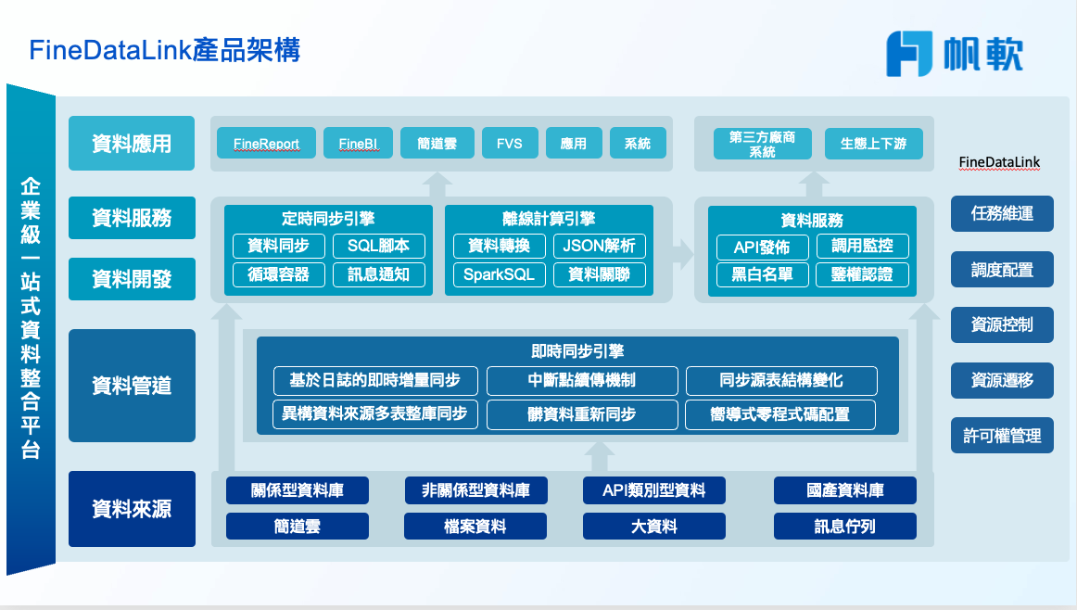
Task: Click the 生態上下游 box
Action: point(874,144)
